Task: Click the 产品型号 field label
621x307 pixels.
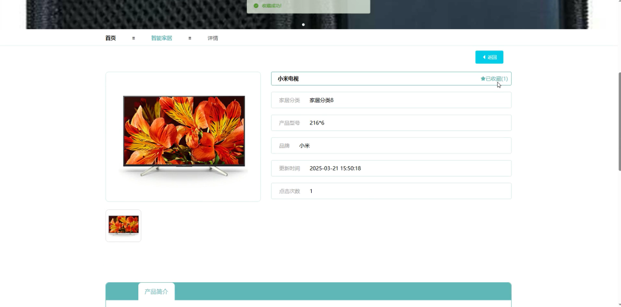Action: point(289,123)
